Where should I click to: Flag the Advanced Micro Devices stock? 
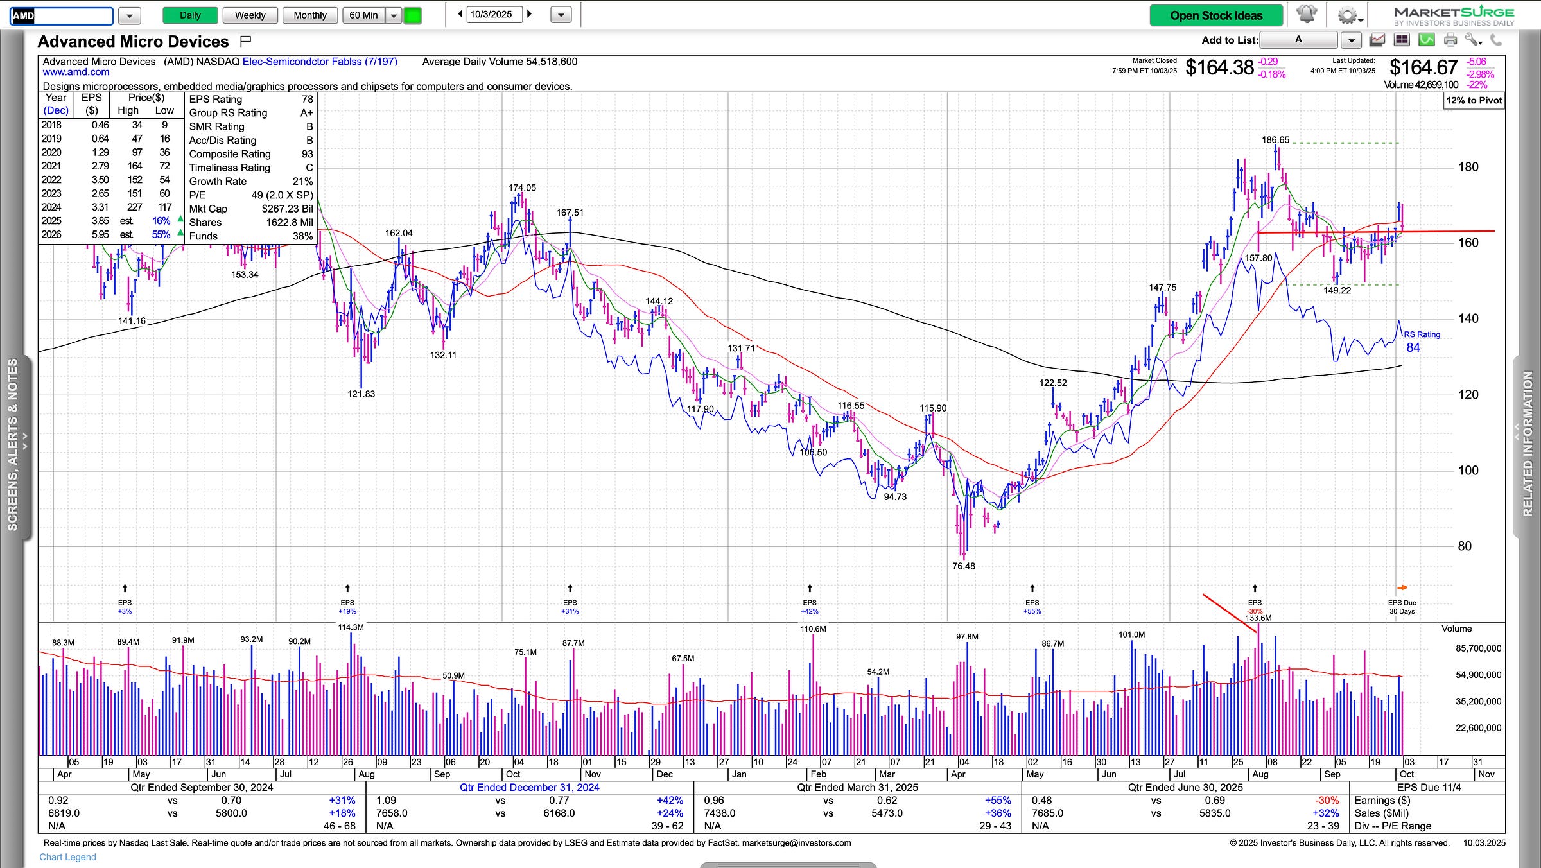click(x=245, y=42)
